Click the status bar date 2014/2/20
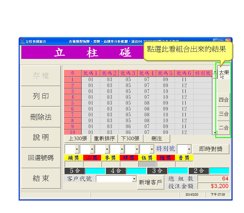 [192, 195]
